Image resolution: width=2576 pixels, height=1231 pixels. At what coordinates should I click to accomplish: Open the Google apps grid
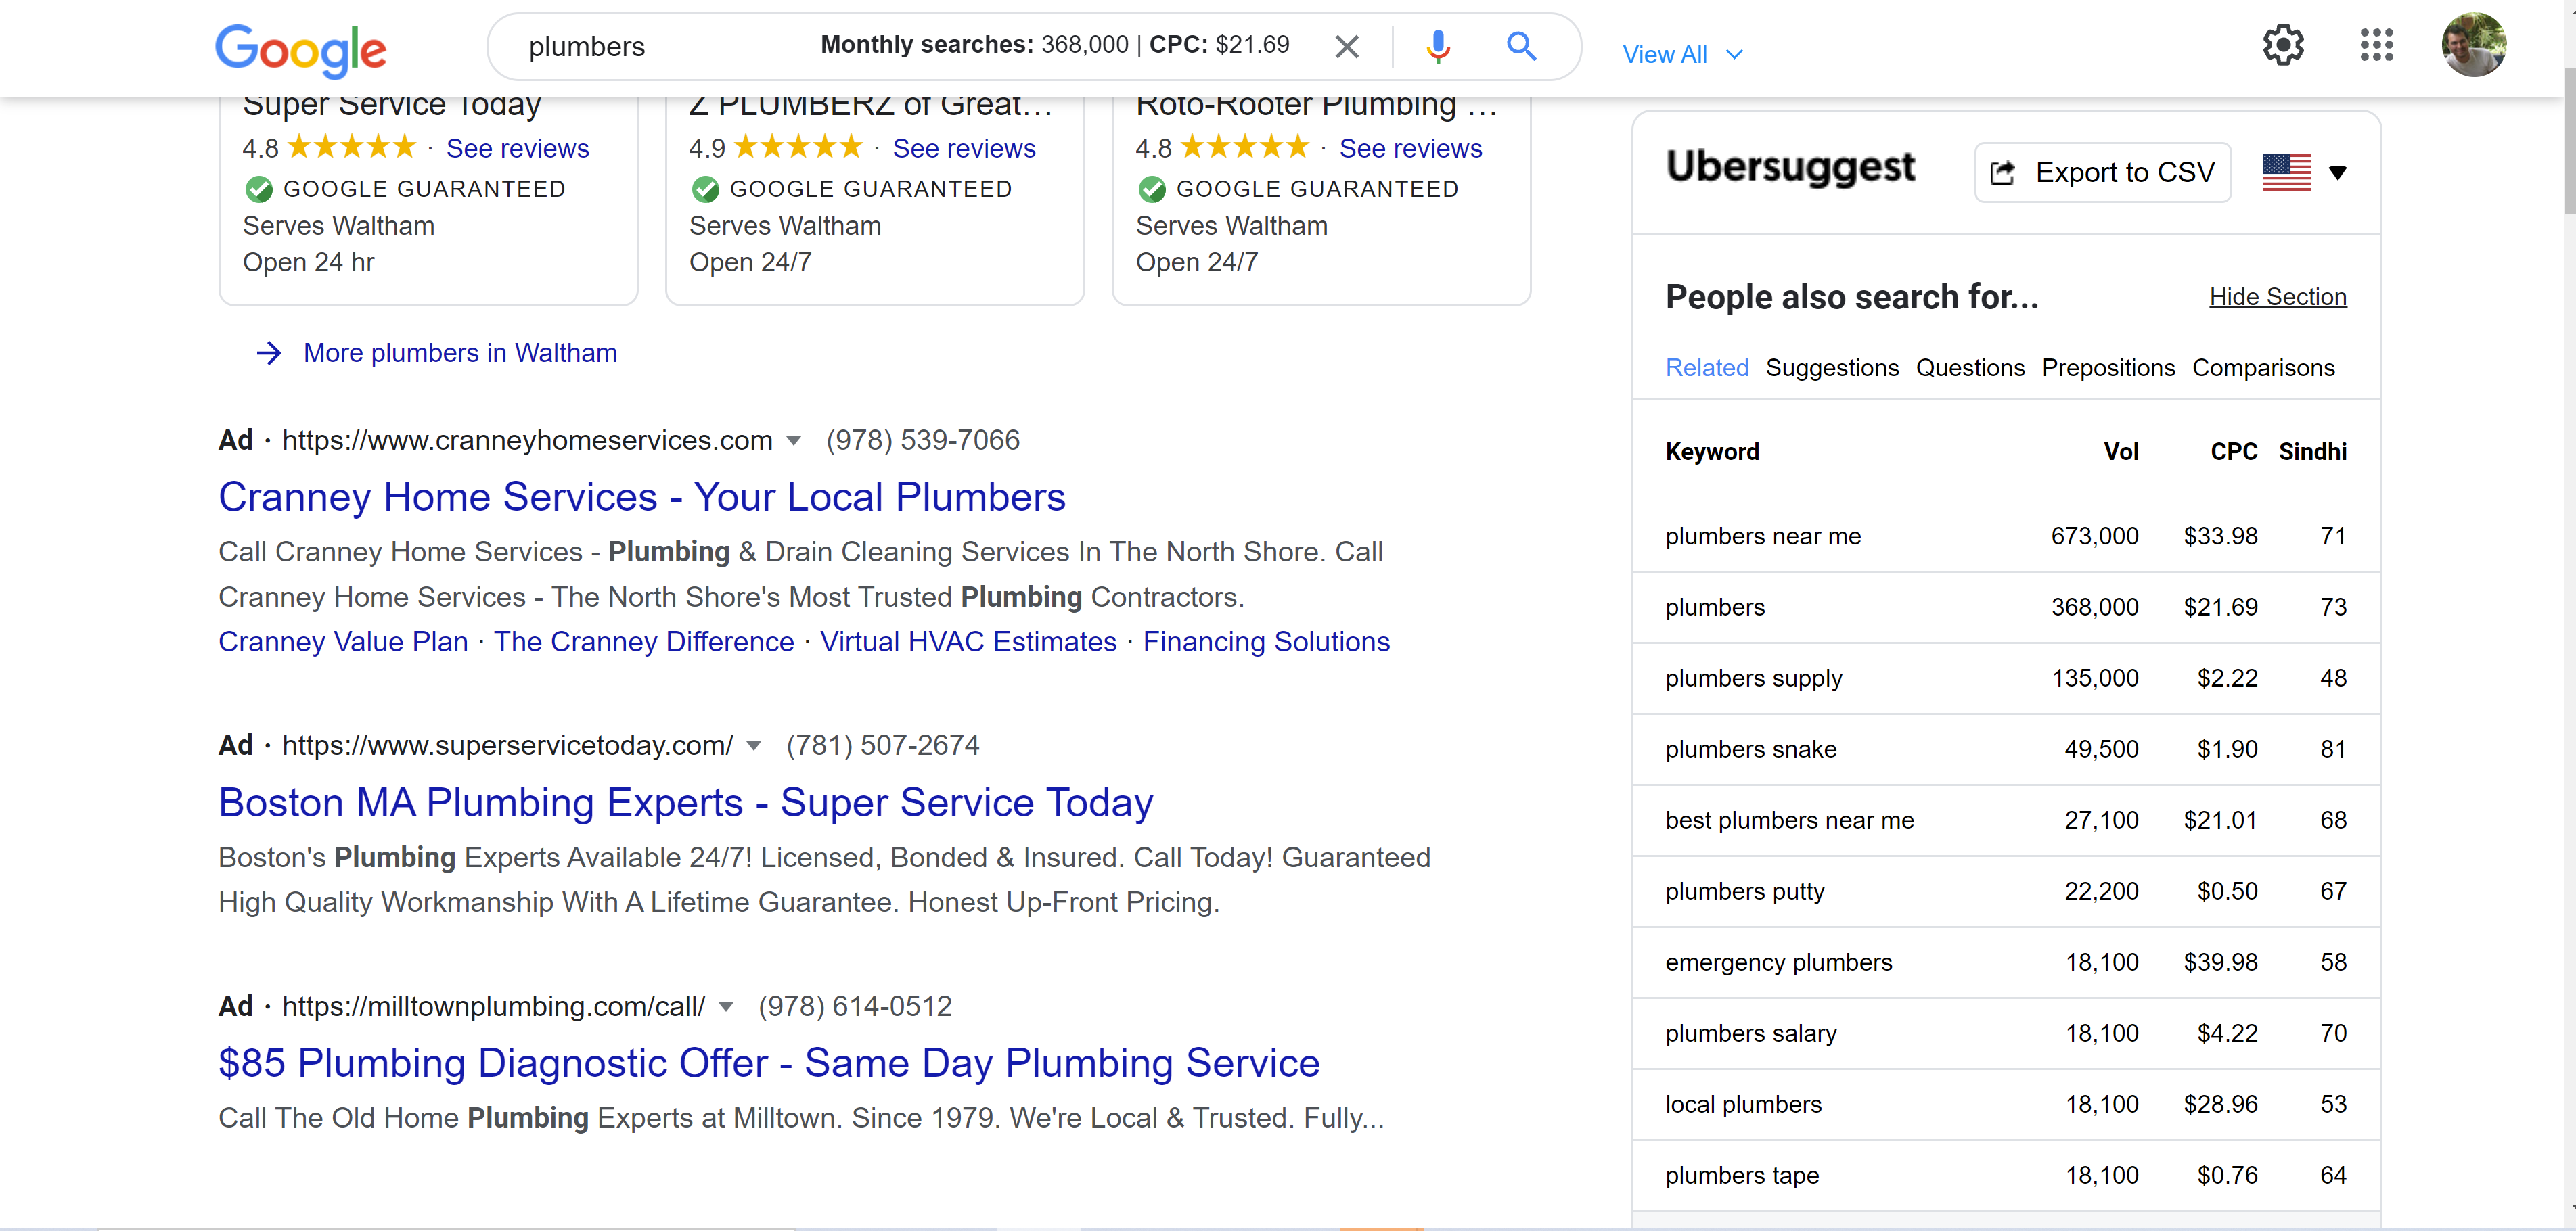pos(2376,45)
